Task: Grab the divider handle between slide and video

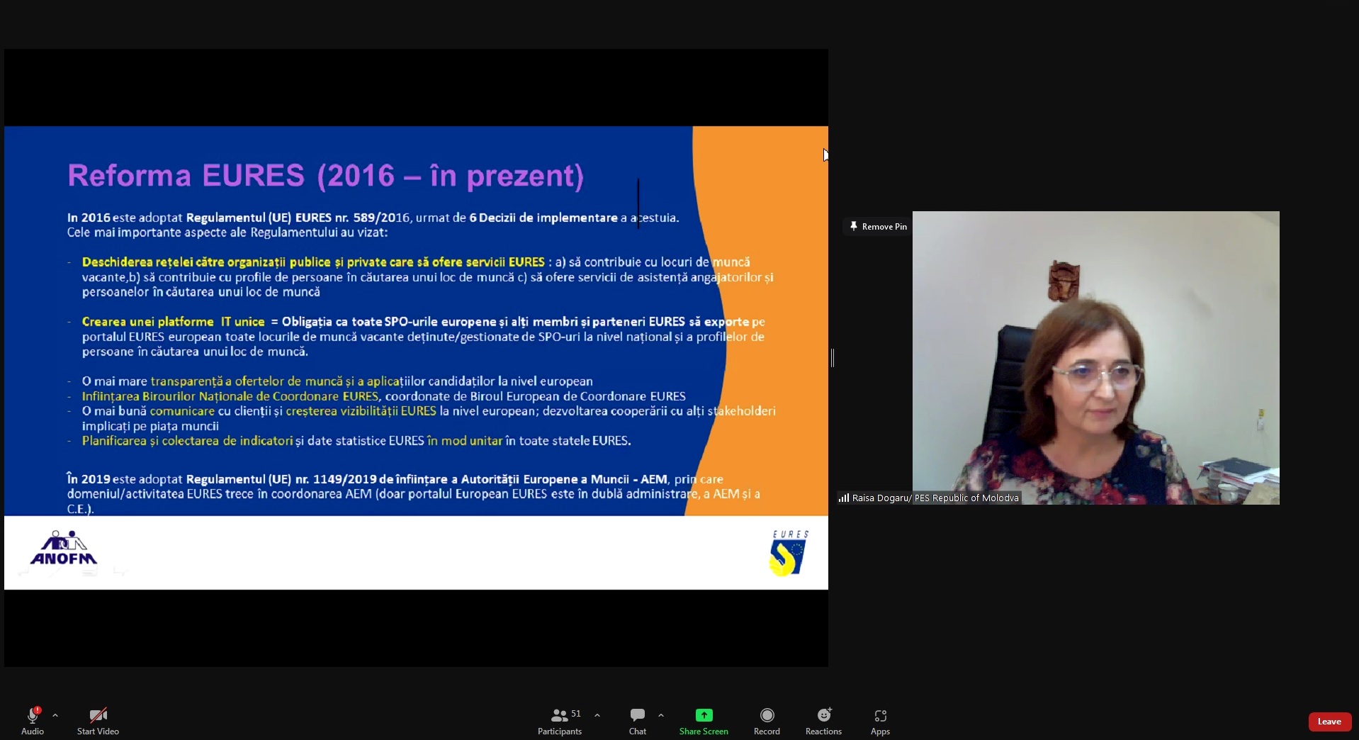Action: point(833,358)
